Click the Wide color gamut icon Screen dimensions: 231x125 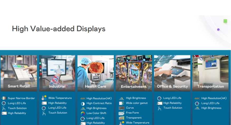tap(121, 103)
